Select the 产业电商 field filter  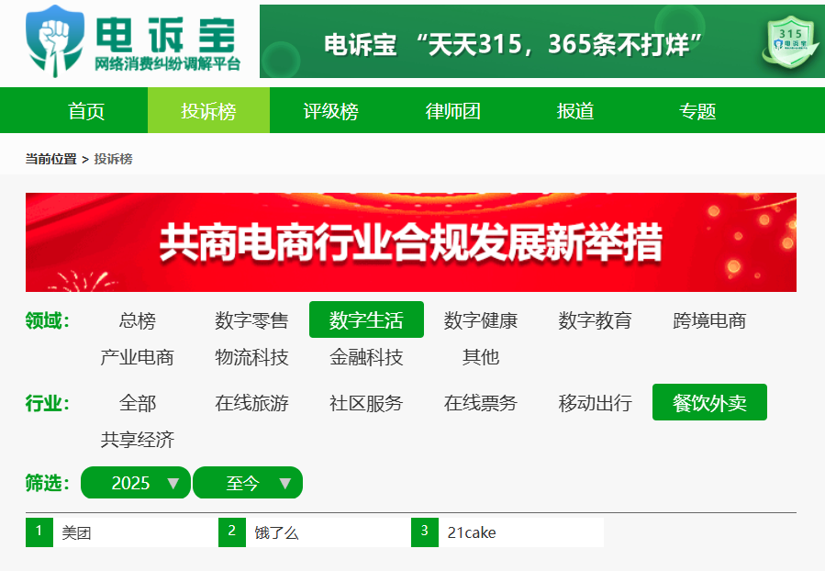click(x=138, y=357)
